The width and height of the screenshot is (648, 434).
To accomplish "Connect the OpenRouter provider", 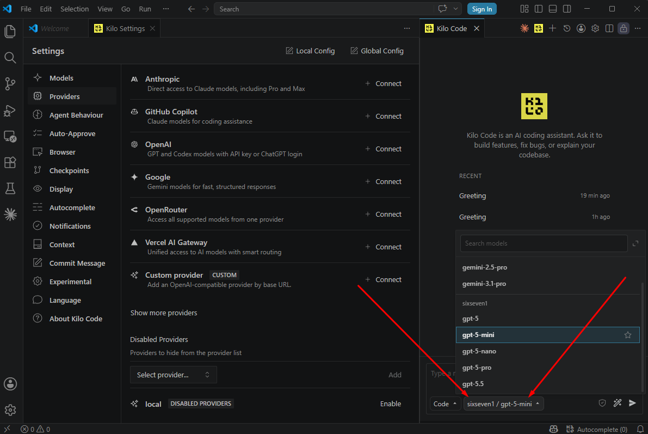I will tap(383, 215).
